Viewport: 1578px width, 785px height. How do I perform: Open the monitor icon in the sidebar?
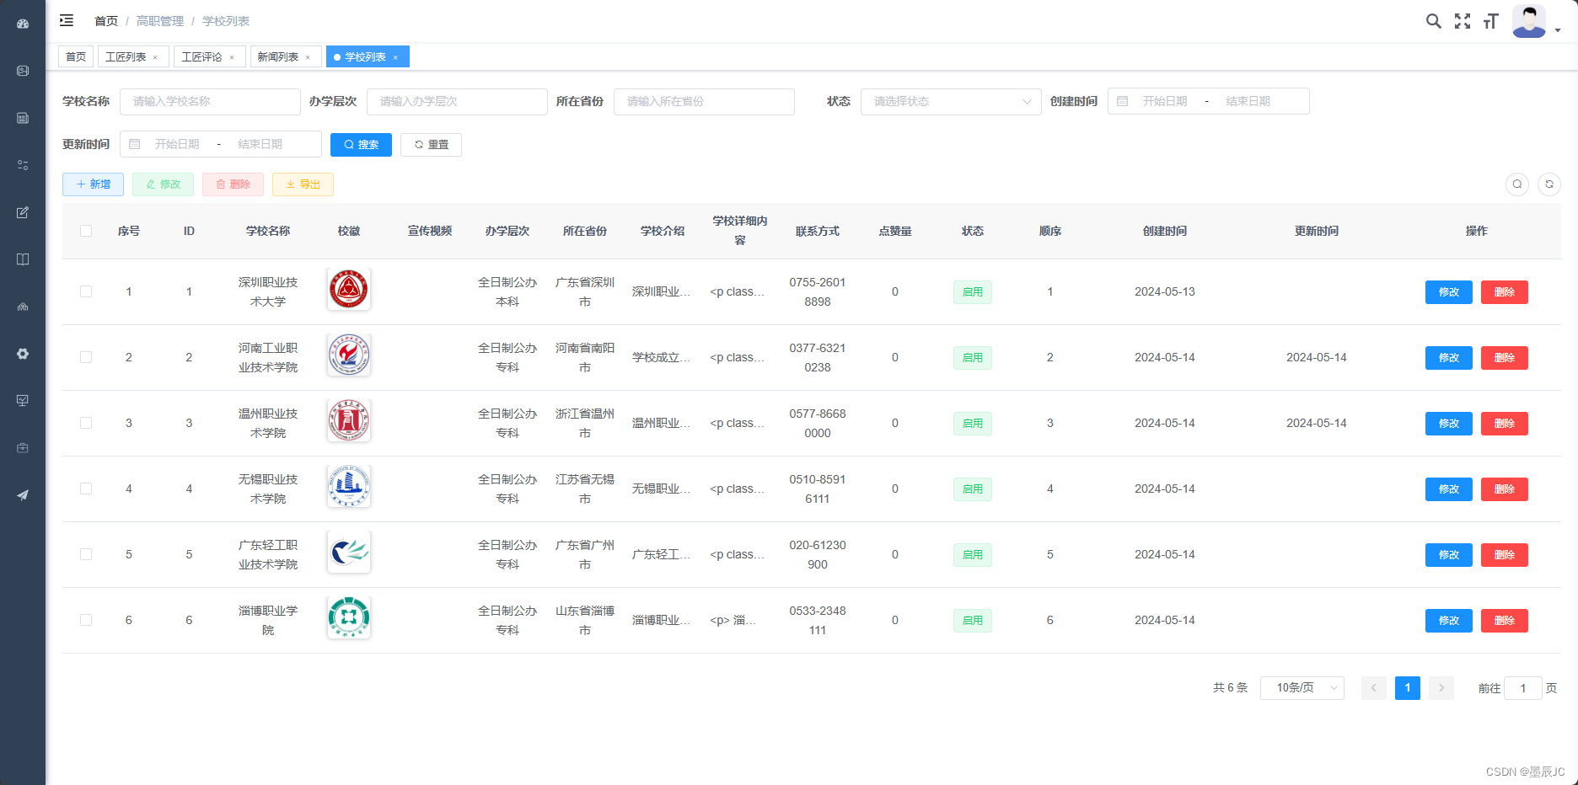pyautogui.click(x=23, y=401)
